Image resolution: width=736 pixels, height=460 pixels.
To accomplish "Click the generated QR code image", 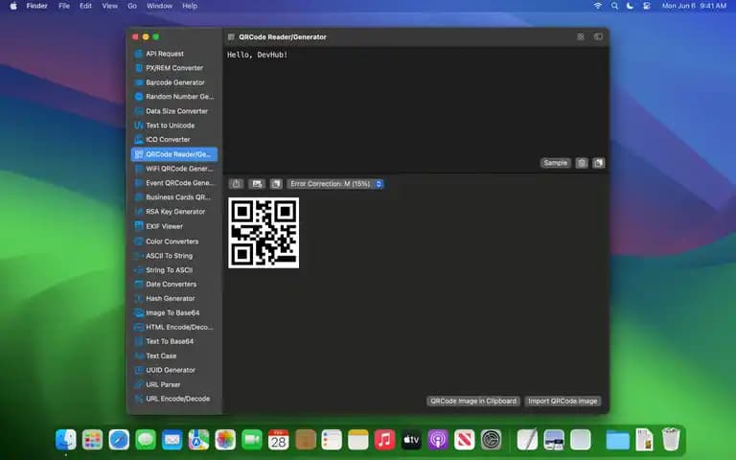I will click(264, 233).
